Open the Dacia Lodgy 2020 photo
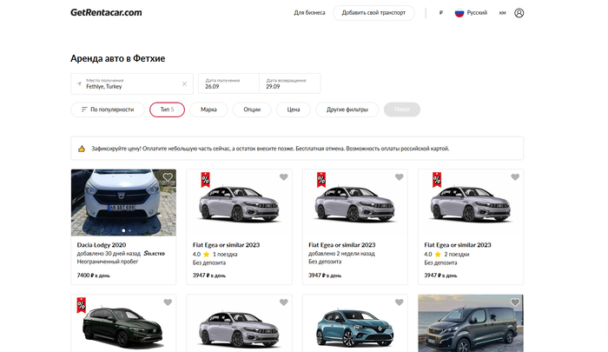Image resolution: width=608 pixels, height=352 pixels. point(123,202)
